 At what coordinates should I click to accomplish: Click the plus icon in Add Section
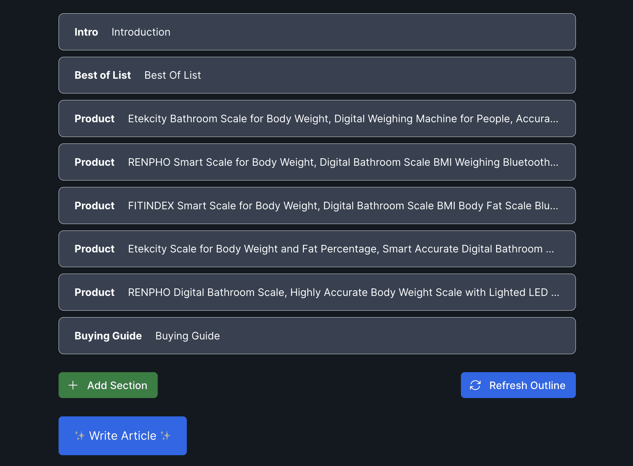point(73,385)
